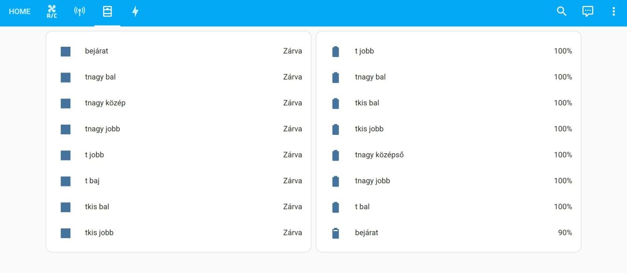627x273 pixels.
Task: Click the tkis bal battery icon
Action: pos(336,103)
